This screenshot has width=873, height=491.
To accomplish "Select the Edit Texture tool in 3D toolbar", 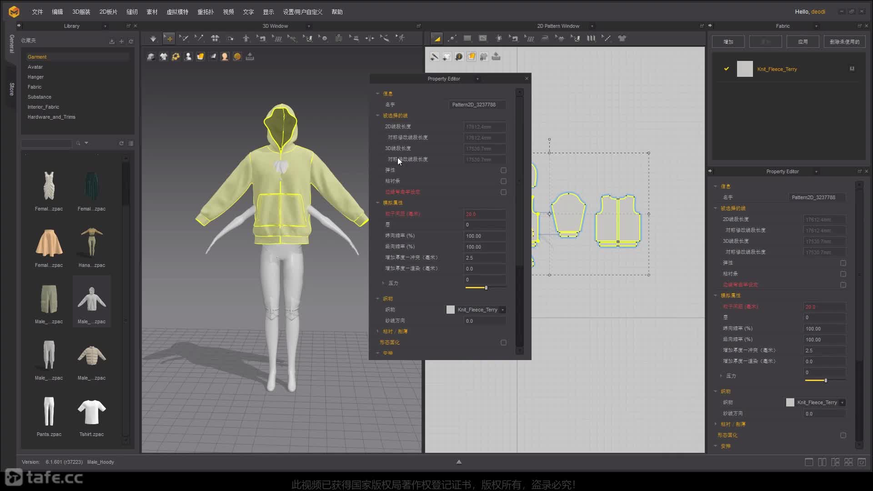I will click(x=308, y=39).
